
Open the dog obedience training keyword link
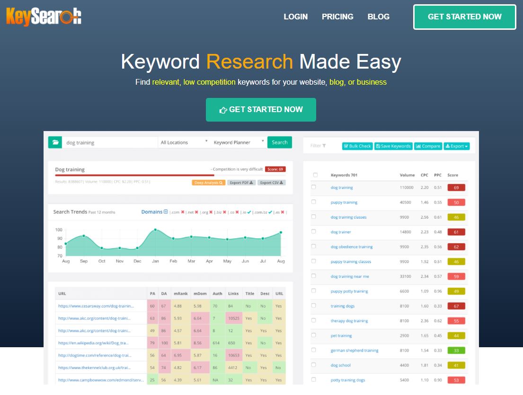pos(352,246)
